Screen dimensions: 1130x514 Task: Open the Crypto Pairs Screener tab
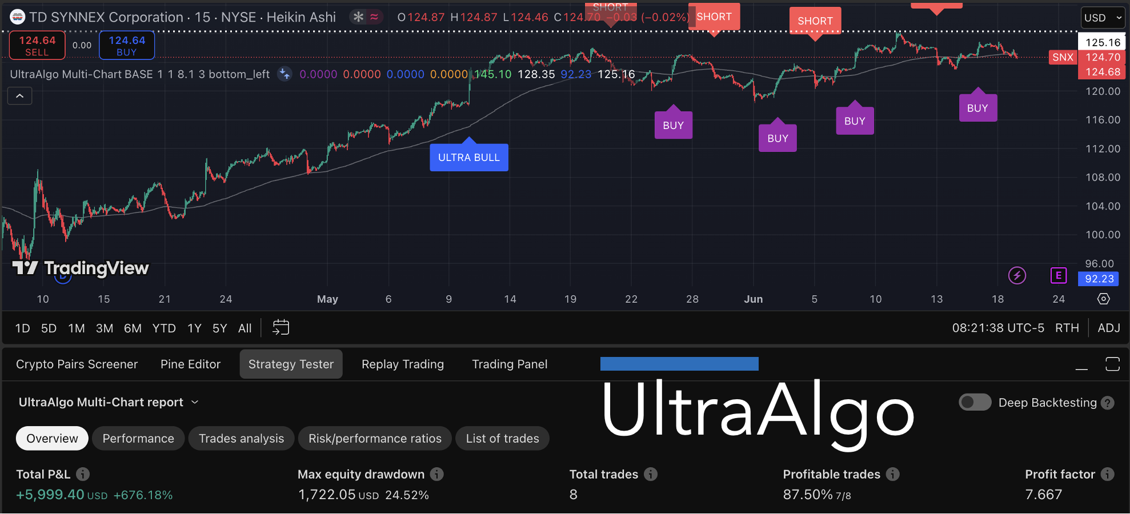(77, 364)
